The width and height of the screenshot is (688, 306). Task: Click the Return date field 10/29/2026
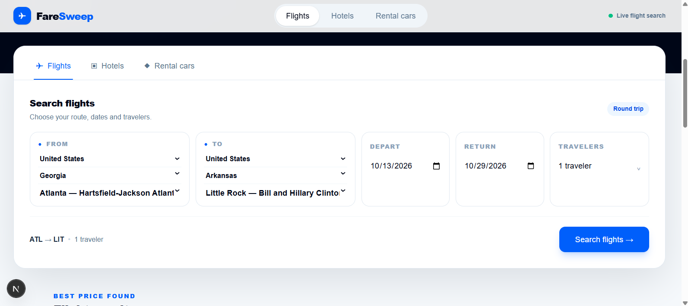click(500, 166)
